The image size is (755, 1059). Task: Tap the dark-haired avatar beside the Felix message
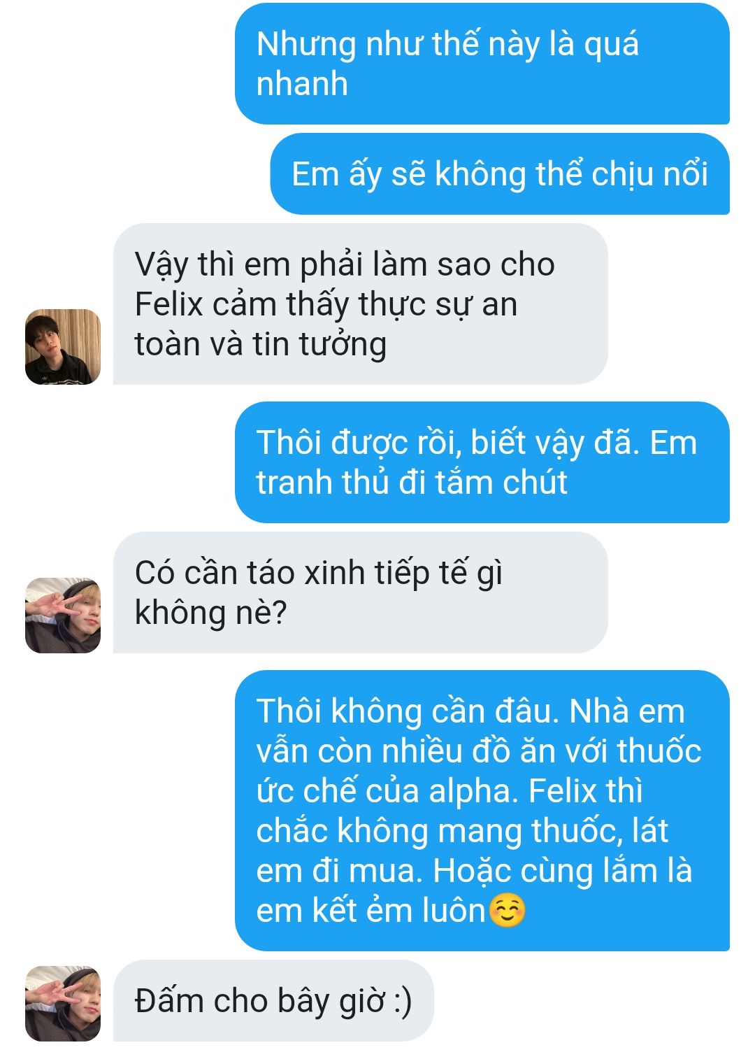(x=63, y=347)
